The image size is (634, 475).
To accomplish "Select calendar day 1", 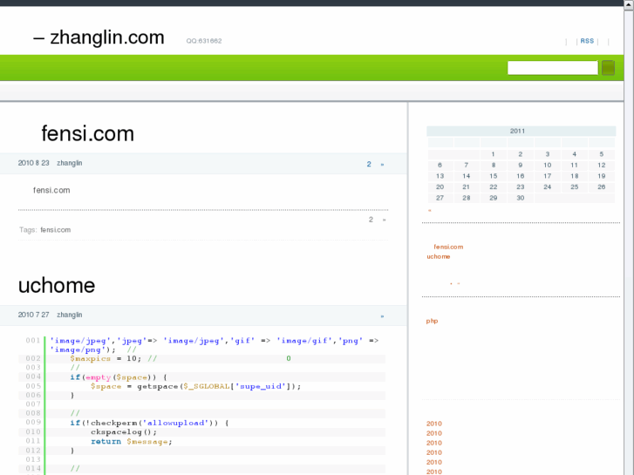I will [x=493, y=154].
